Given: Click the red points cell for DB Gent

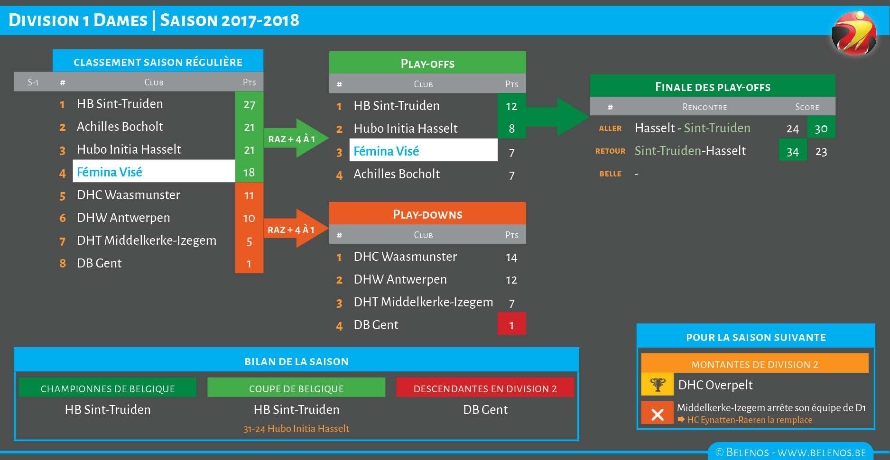Looking at the screenshot, I should 511,325.
